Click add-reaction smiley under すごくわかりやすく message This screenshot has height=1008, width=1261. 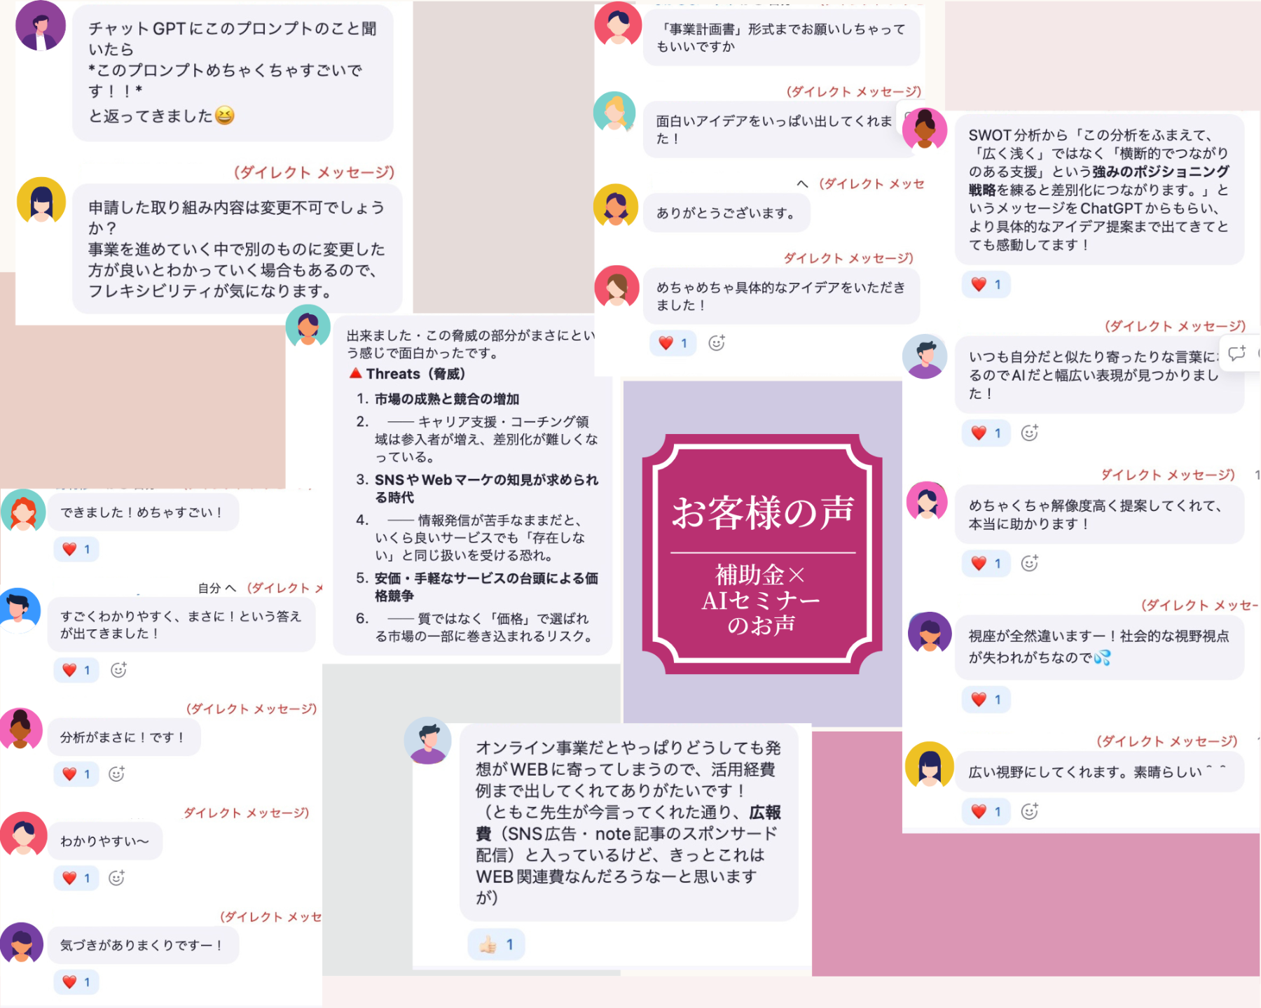click(119, 670)
